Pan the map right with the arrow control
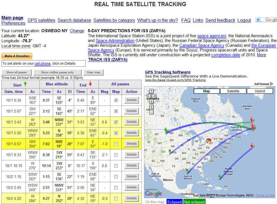The height and width of the screenshot is (204, 277). (154, 96)
